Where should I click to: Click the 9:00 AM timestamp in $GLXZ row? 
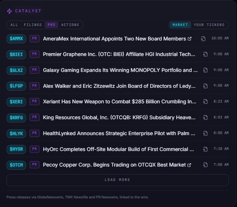click(x=221, y=70)
